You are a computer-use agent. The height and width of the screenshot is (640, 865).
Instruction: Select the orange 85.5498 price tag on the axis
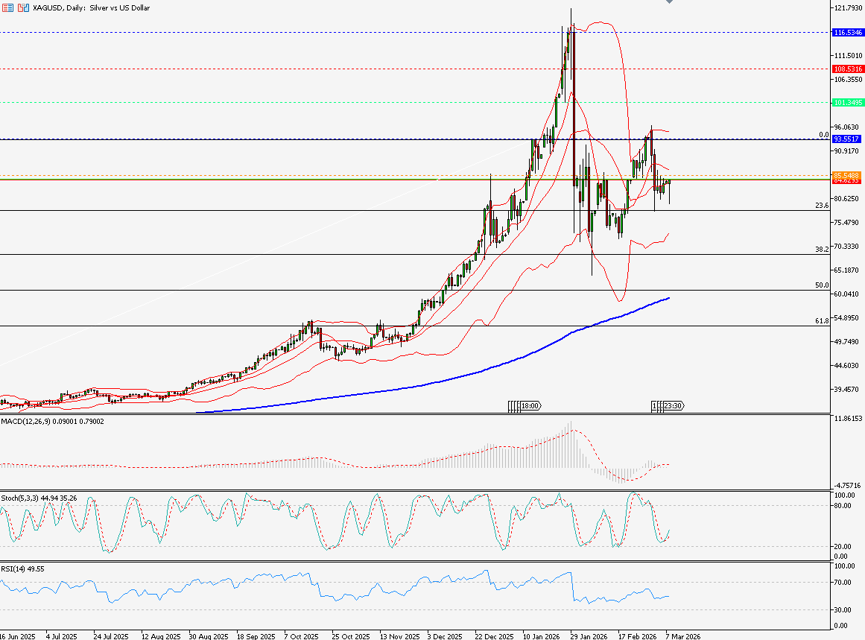pyautogui.click(x=847, y=175)
